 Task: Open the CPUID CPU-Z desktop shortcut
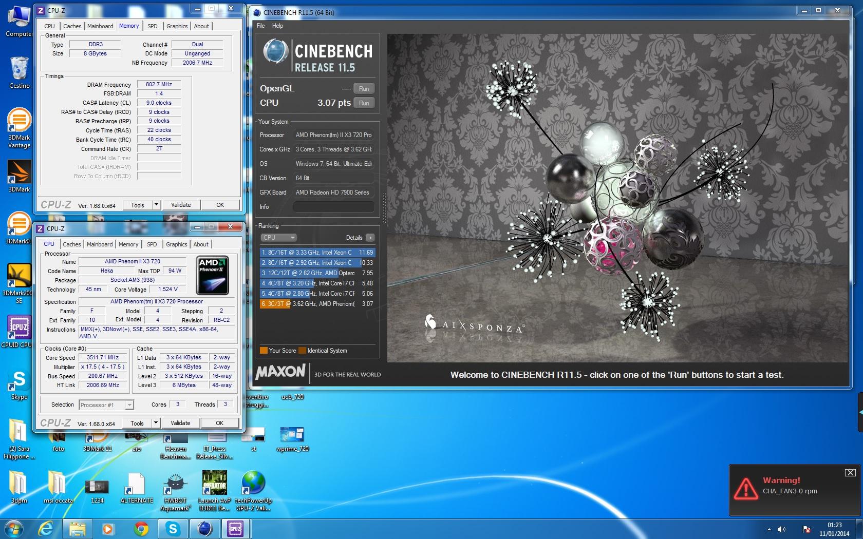(19, 331)
